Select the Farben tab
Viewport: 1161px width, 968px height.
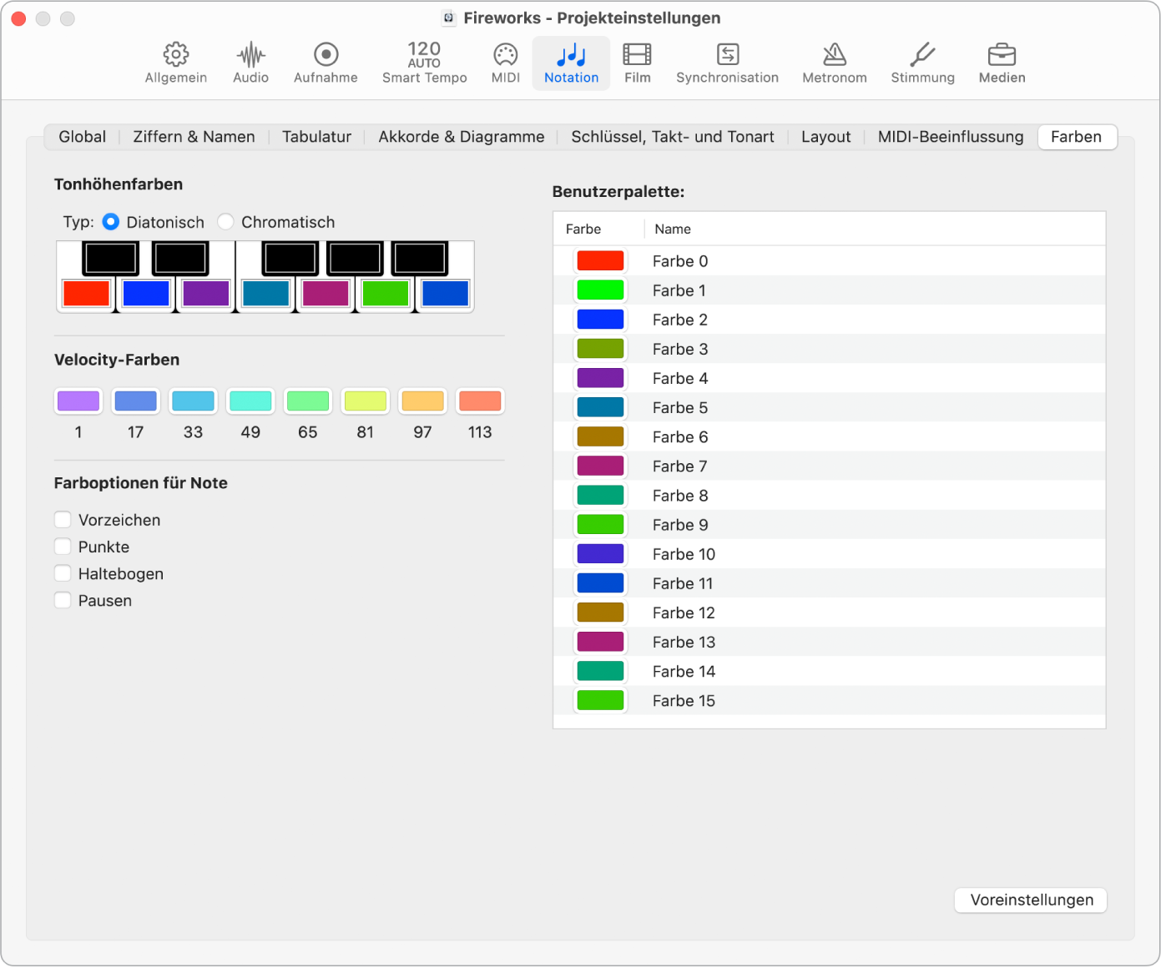[1077, 137]
